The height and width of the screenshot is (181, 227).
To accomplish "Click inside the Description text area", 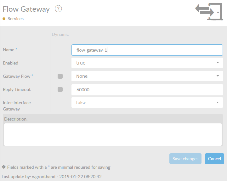I will (113, 134).
